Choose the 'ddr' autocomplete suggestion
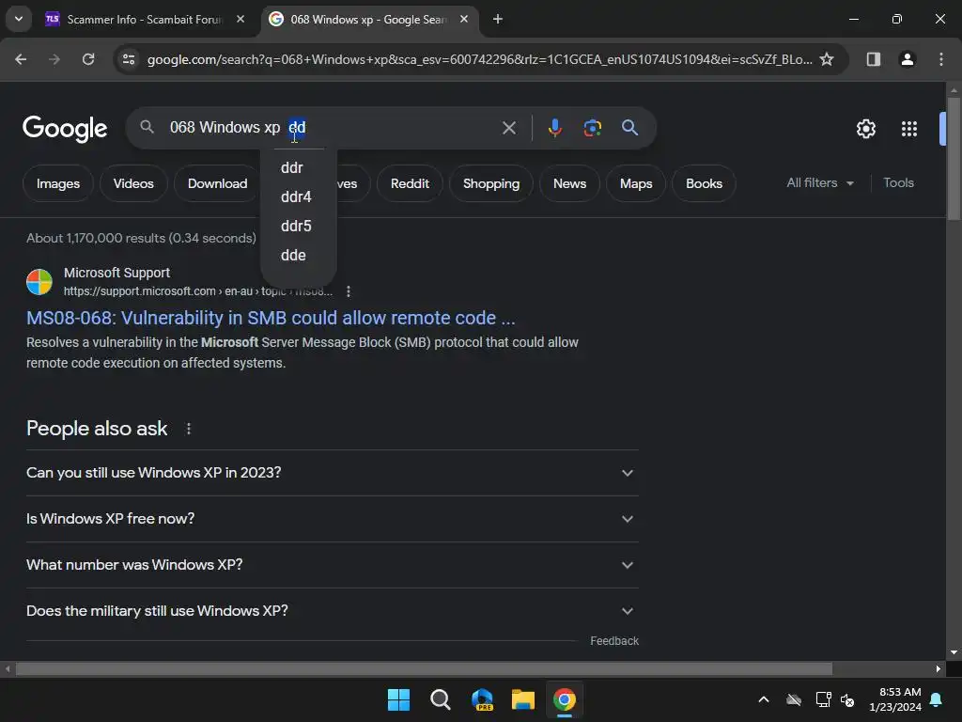 point(298,167)
